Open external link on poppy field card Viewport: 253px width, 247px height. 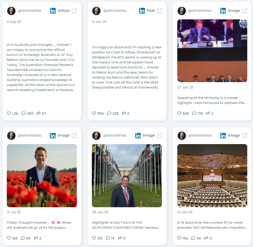tap(74, 136)
